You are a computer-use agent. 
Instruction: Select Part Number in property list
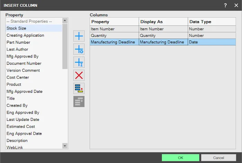coord(34,42)
